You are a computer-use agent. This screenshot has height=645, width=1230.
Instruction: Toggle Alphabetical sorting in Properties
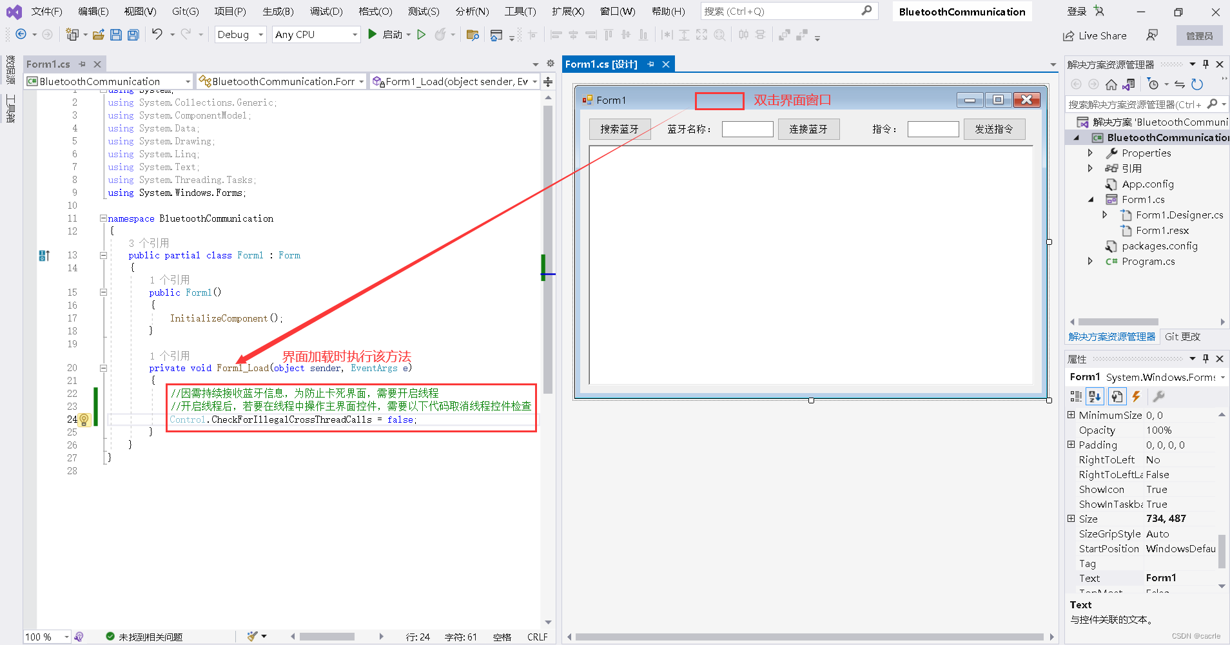pyautogui.click(x=1095, y=396)
